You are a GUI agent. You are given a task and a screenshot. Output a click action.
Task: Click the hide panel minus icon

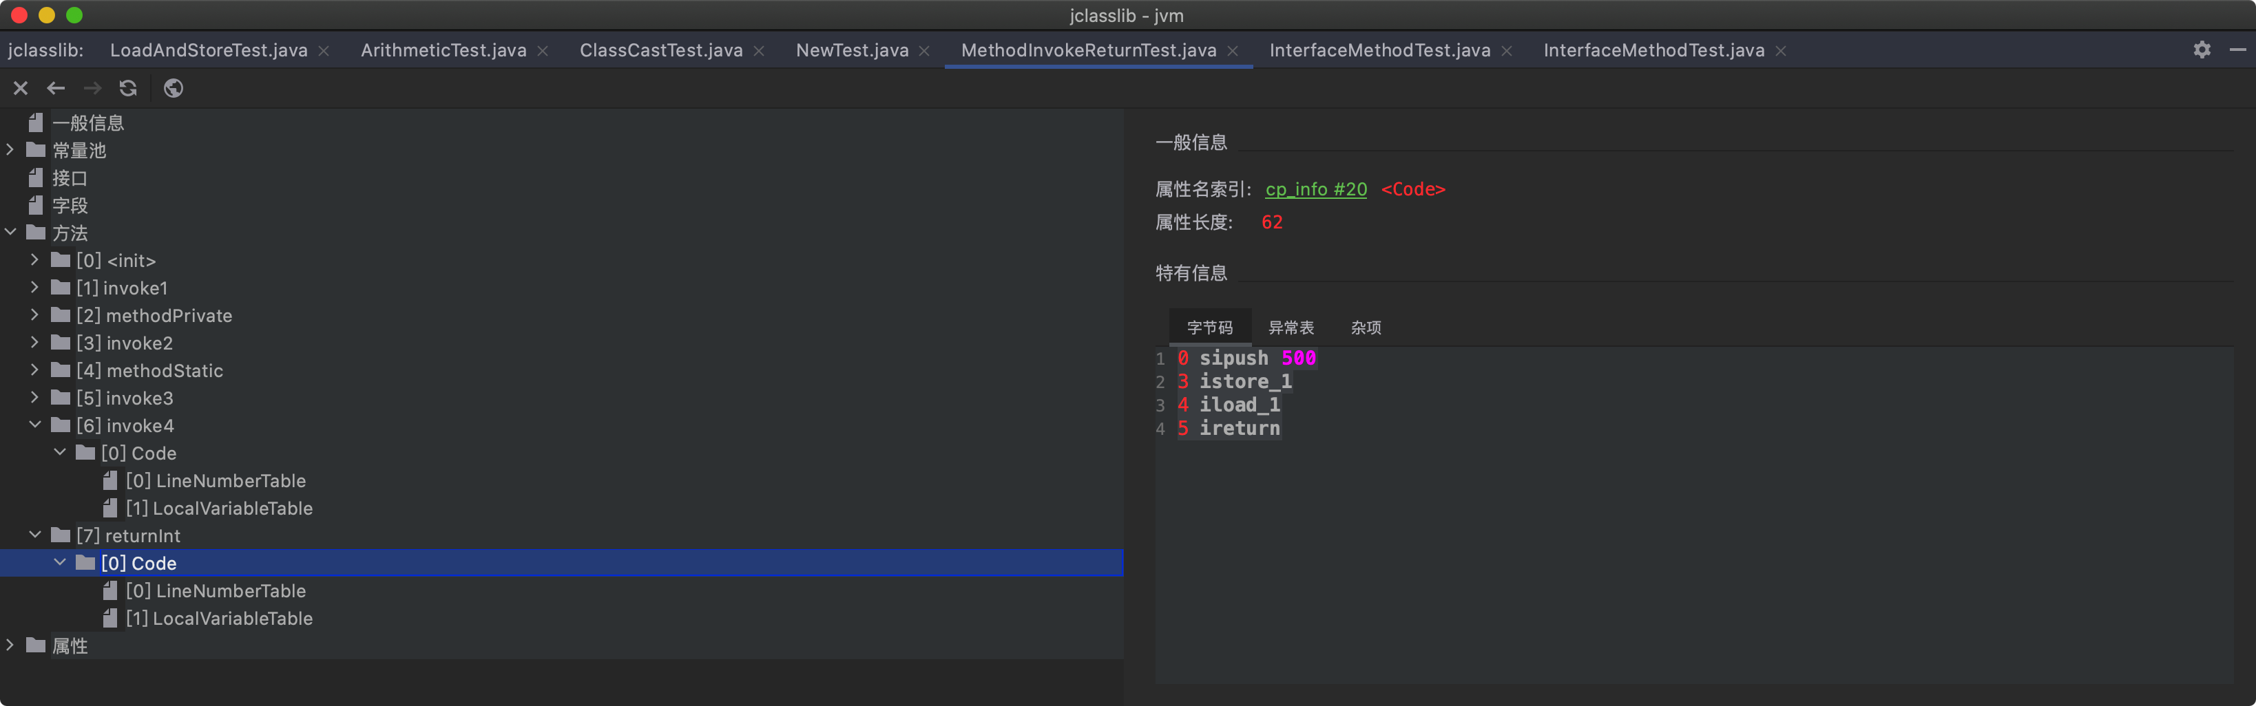click(2237, 50)
